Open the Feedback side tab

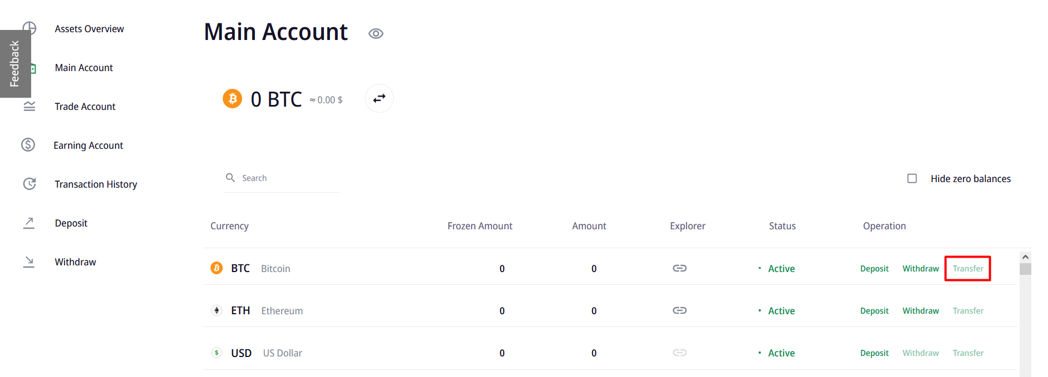click(x=15, y=64)
